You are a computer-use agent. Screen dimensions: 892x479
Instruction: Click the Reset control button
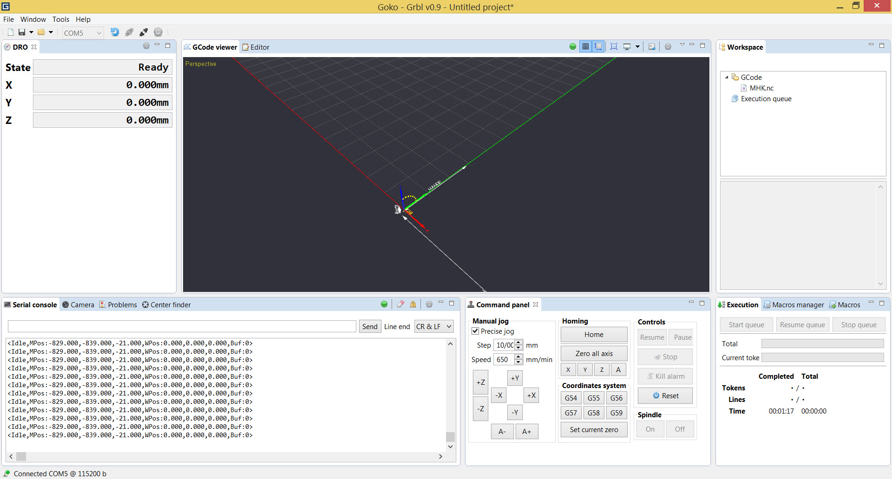[x=665, y=395]
